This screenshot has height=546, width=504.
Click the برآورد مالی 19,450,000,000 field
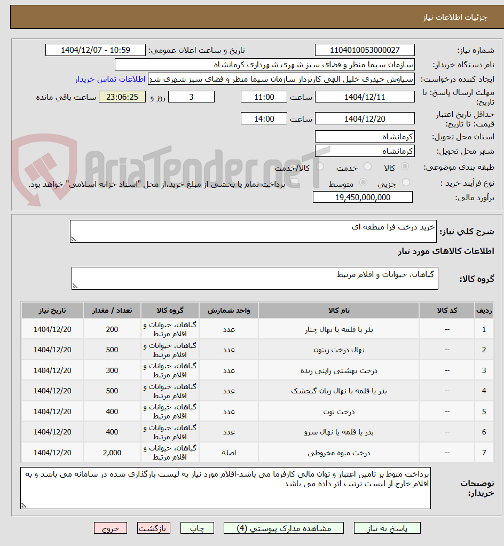pos(363,197)
